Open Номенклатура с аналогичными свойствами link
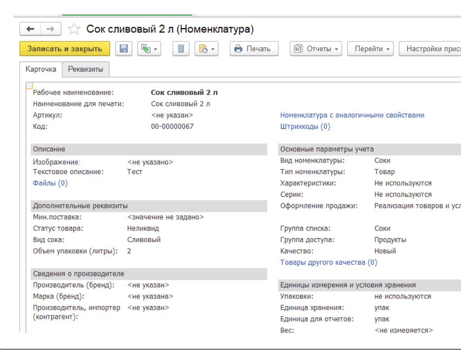The height and width of the screenshot is (350, 461). point(352,115)
